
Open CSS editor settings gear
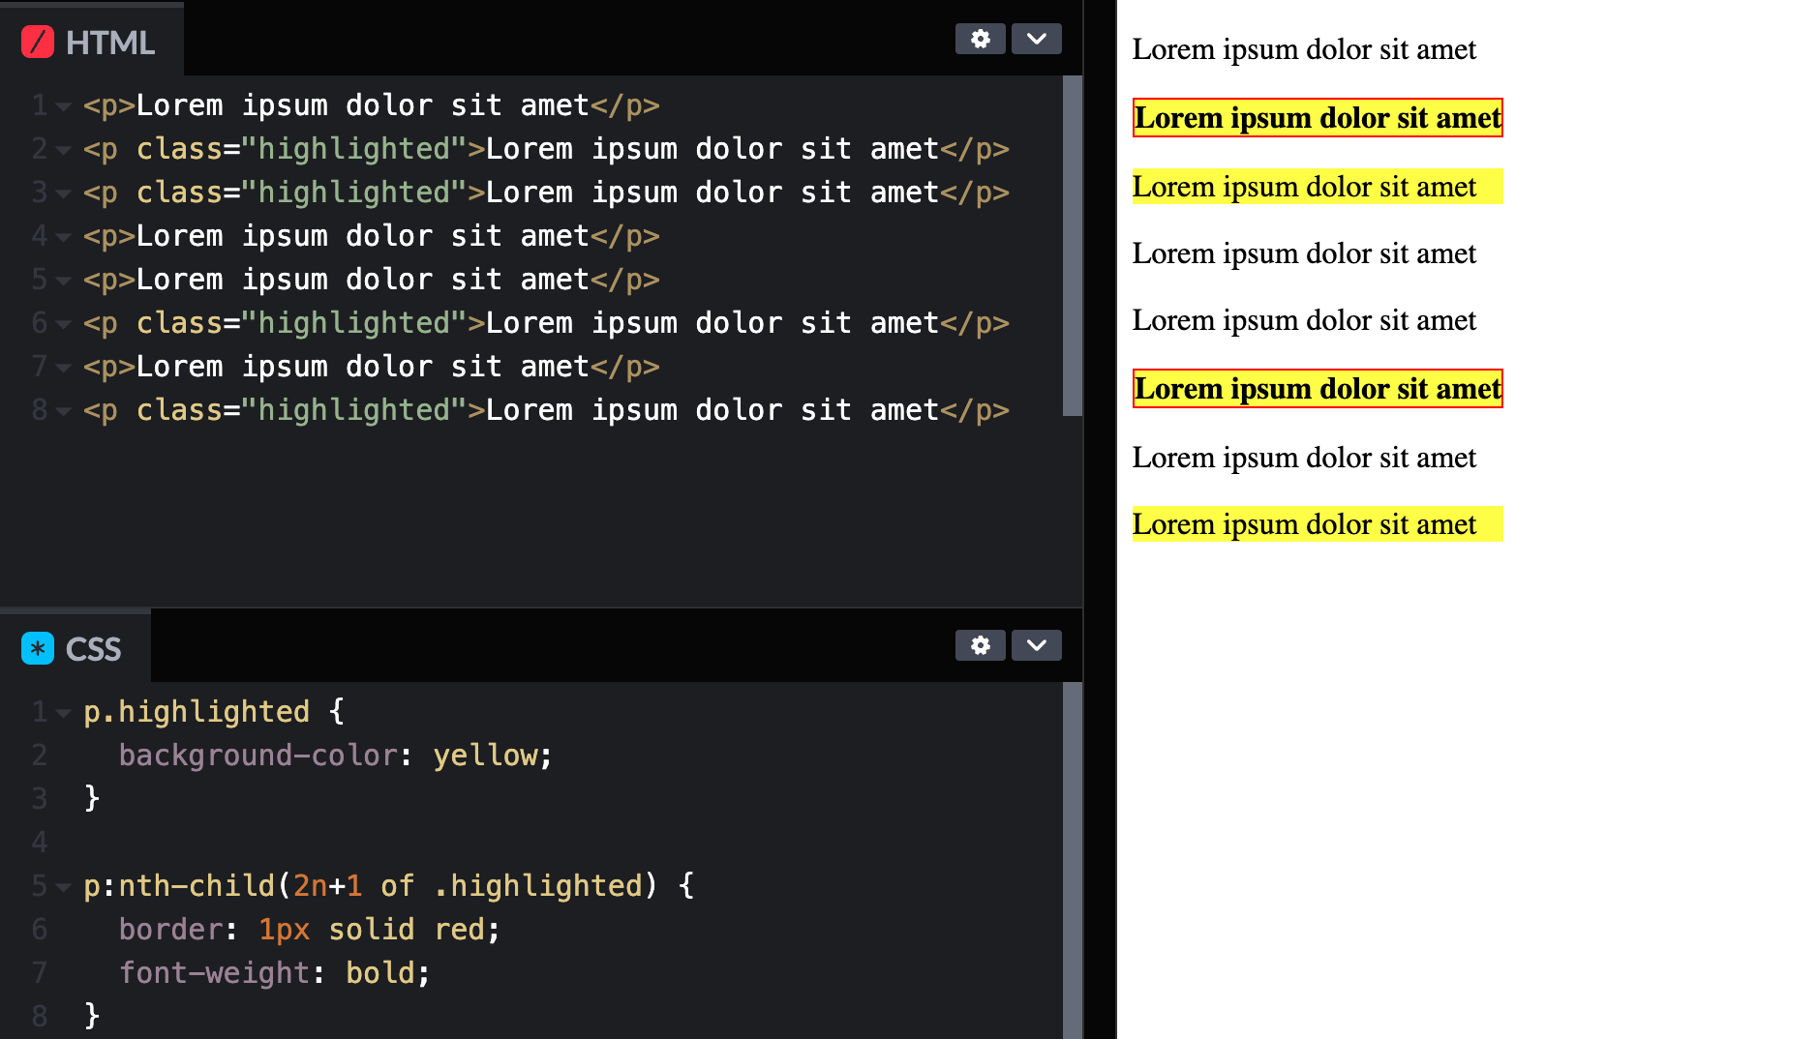point(980,645)
